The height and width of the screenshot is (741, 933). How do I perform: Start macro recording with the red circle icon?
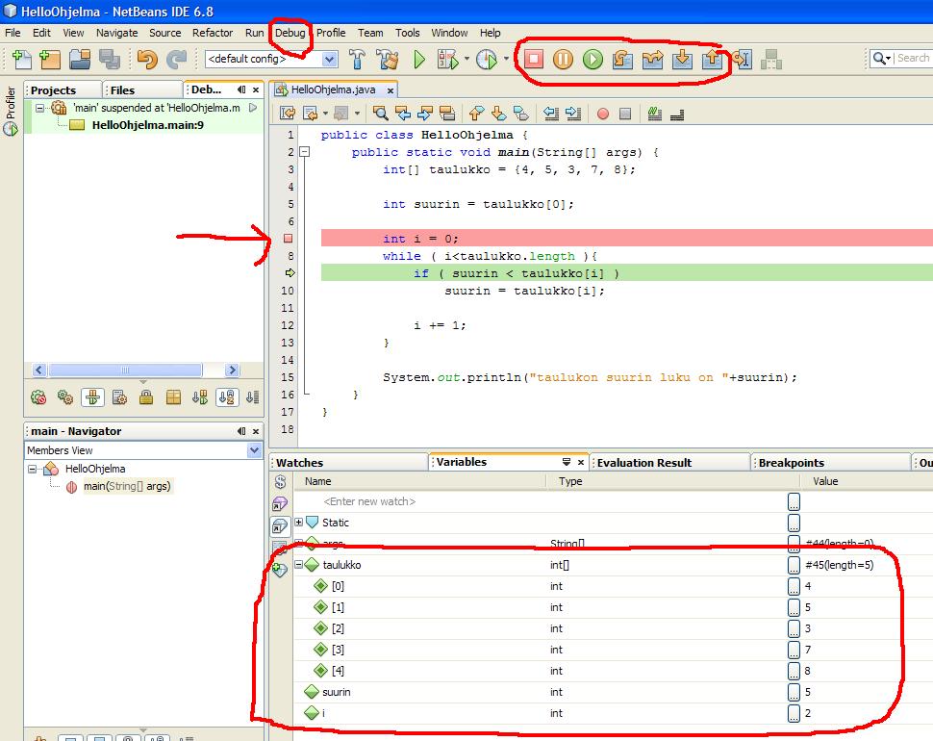coord(603,114)
